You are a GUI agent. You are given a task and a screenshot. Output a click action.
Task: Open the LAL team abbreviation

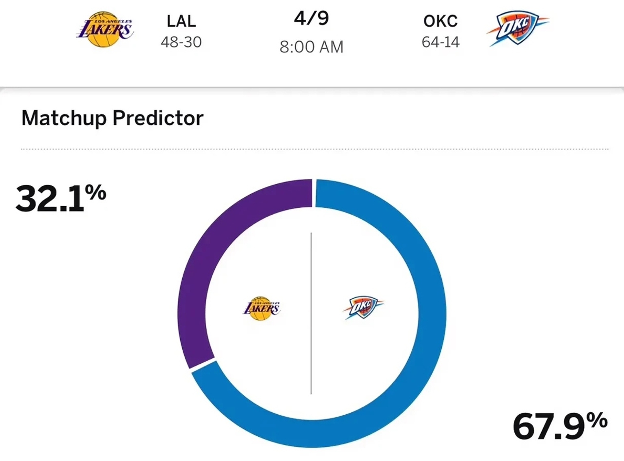coord(181,21)
